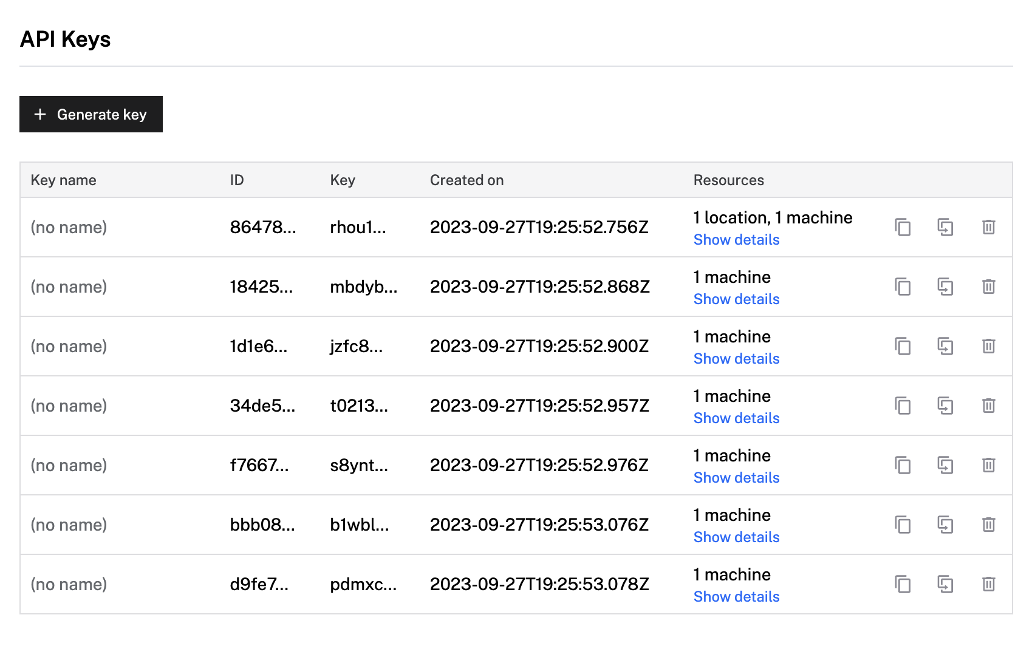Copy the key for ID 86478
The image size is (1035, 646).
pos(903,227)
